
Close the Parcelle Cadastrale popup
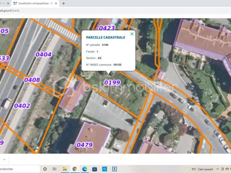click(x=132, y=34)
